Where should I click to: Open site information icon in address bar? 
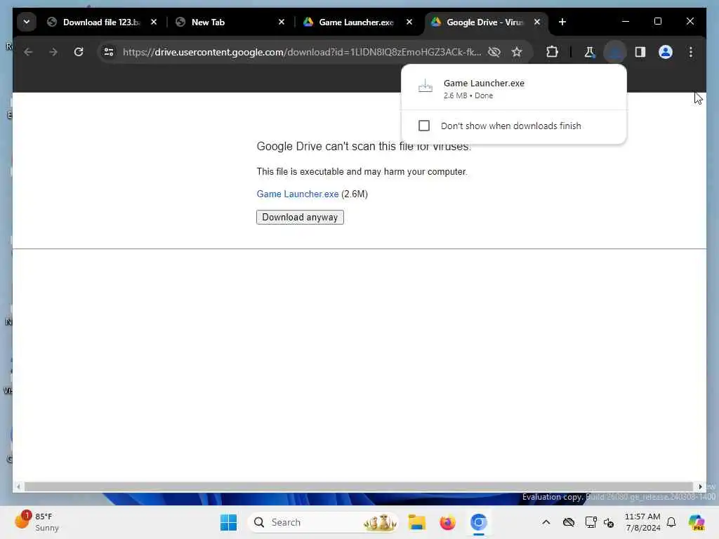109,52
